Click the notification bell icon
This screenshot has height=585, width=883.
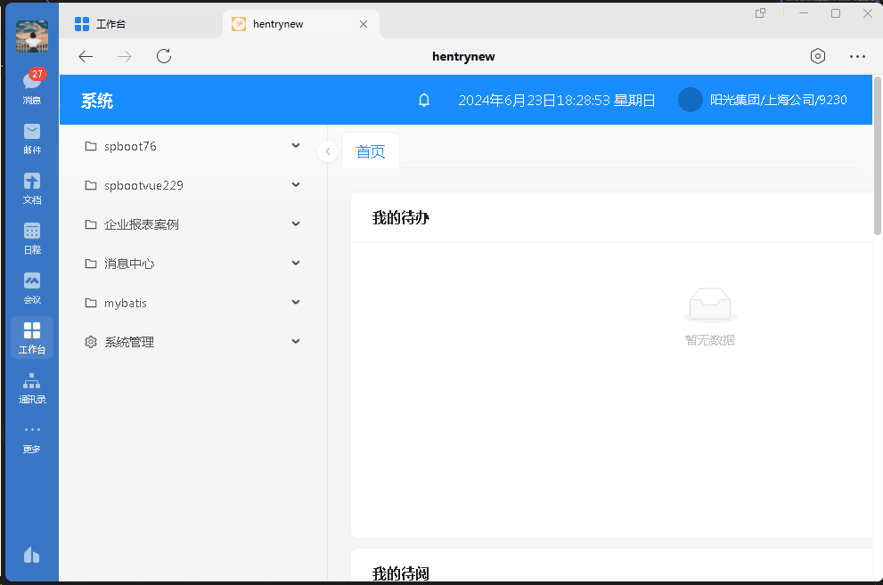(x=424, y=100)
